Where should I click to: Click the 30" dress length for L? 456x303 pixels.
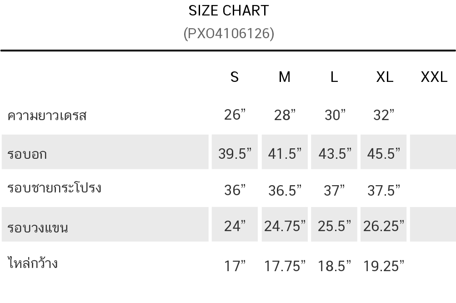pos(335,115)
